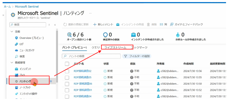Open ニュースとガイド cloud icon
The height and width of the screenshot is (103, 242).
(x=16, y=50)
